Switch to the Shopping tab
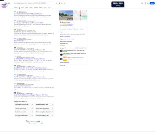 (x=36, y=7)
